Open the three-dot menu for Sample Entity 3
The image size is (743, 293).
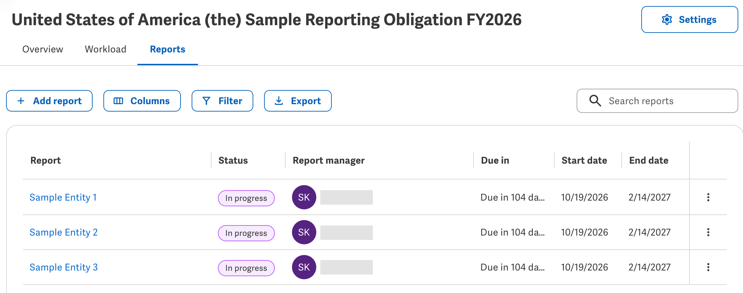coord(708,267)
